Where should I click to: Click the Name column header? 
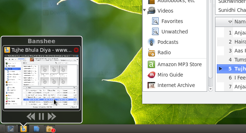pyautogui.click(x=240, y=22)
